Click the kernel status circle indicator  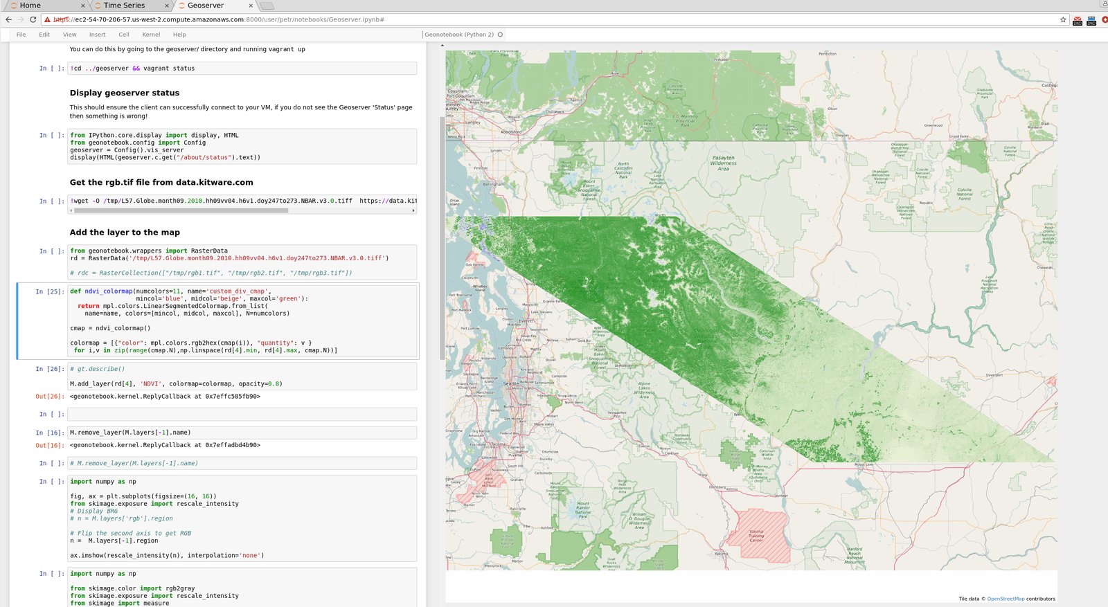pyautogui.click(x=500, y=34)
